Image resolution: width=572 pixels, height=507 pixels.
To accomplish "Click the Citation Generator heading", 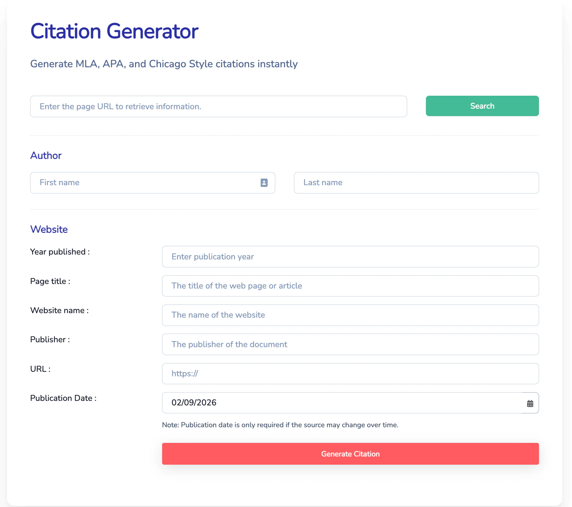I will 115,31.
